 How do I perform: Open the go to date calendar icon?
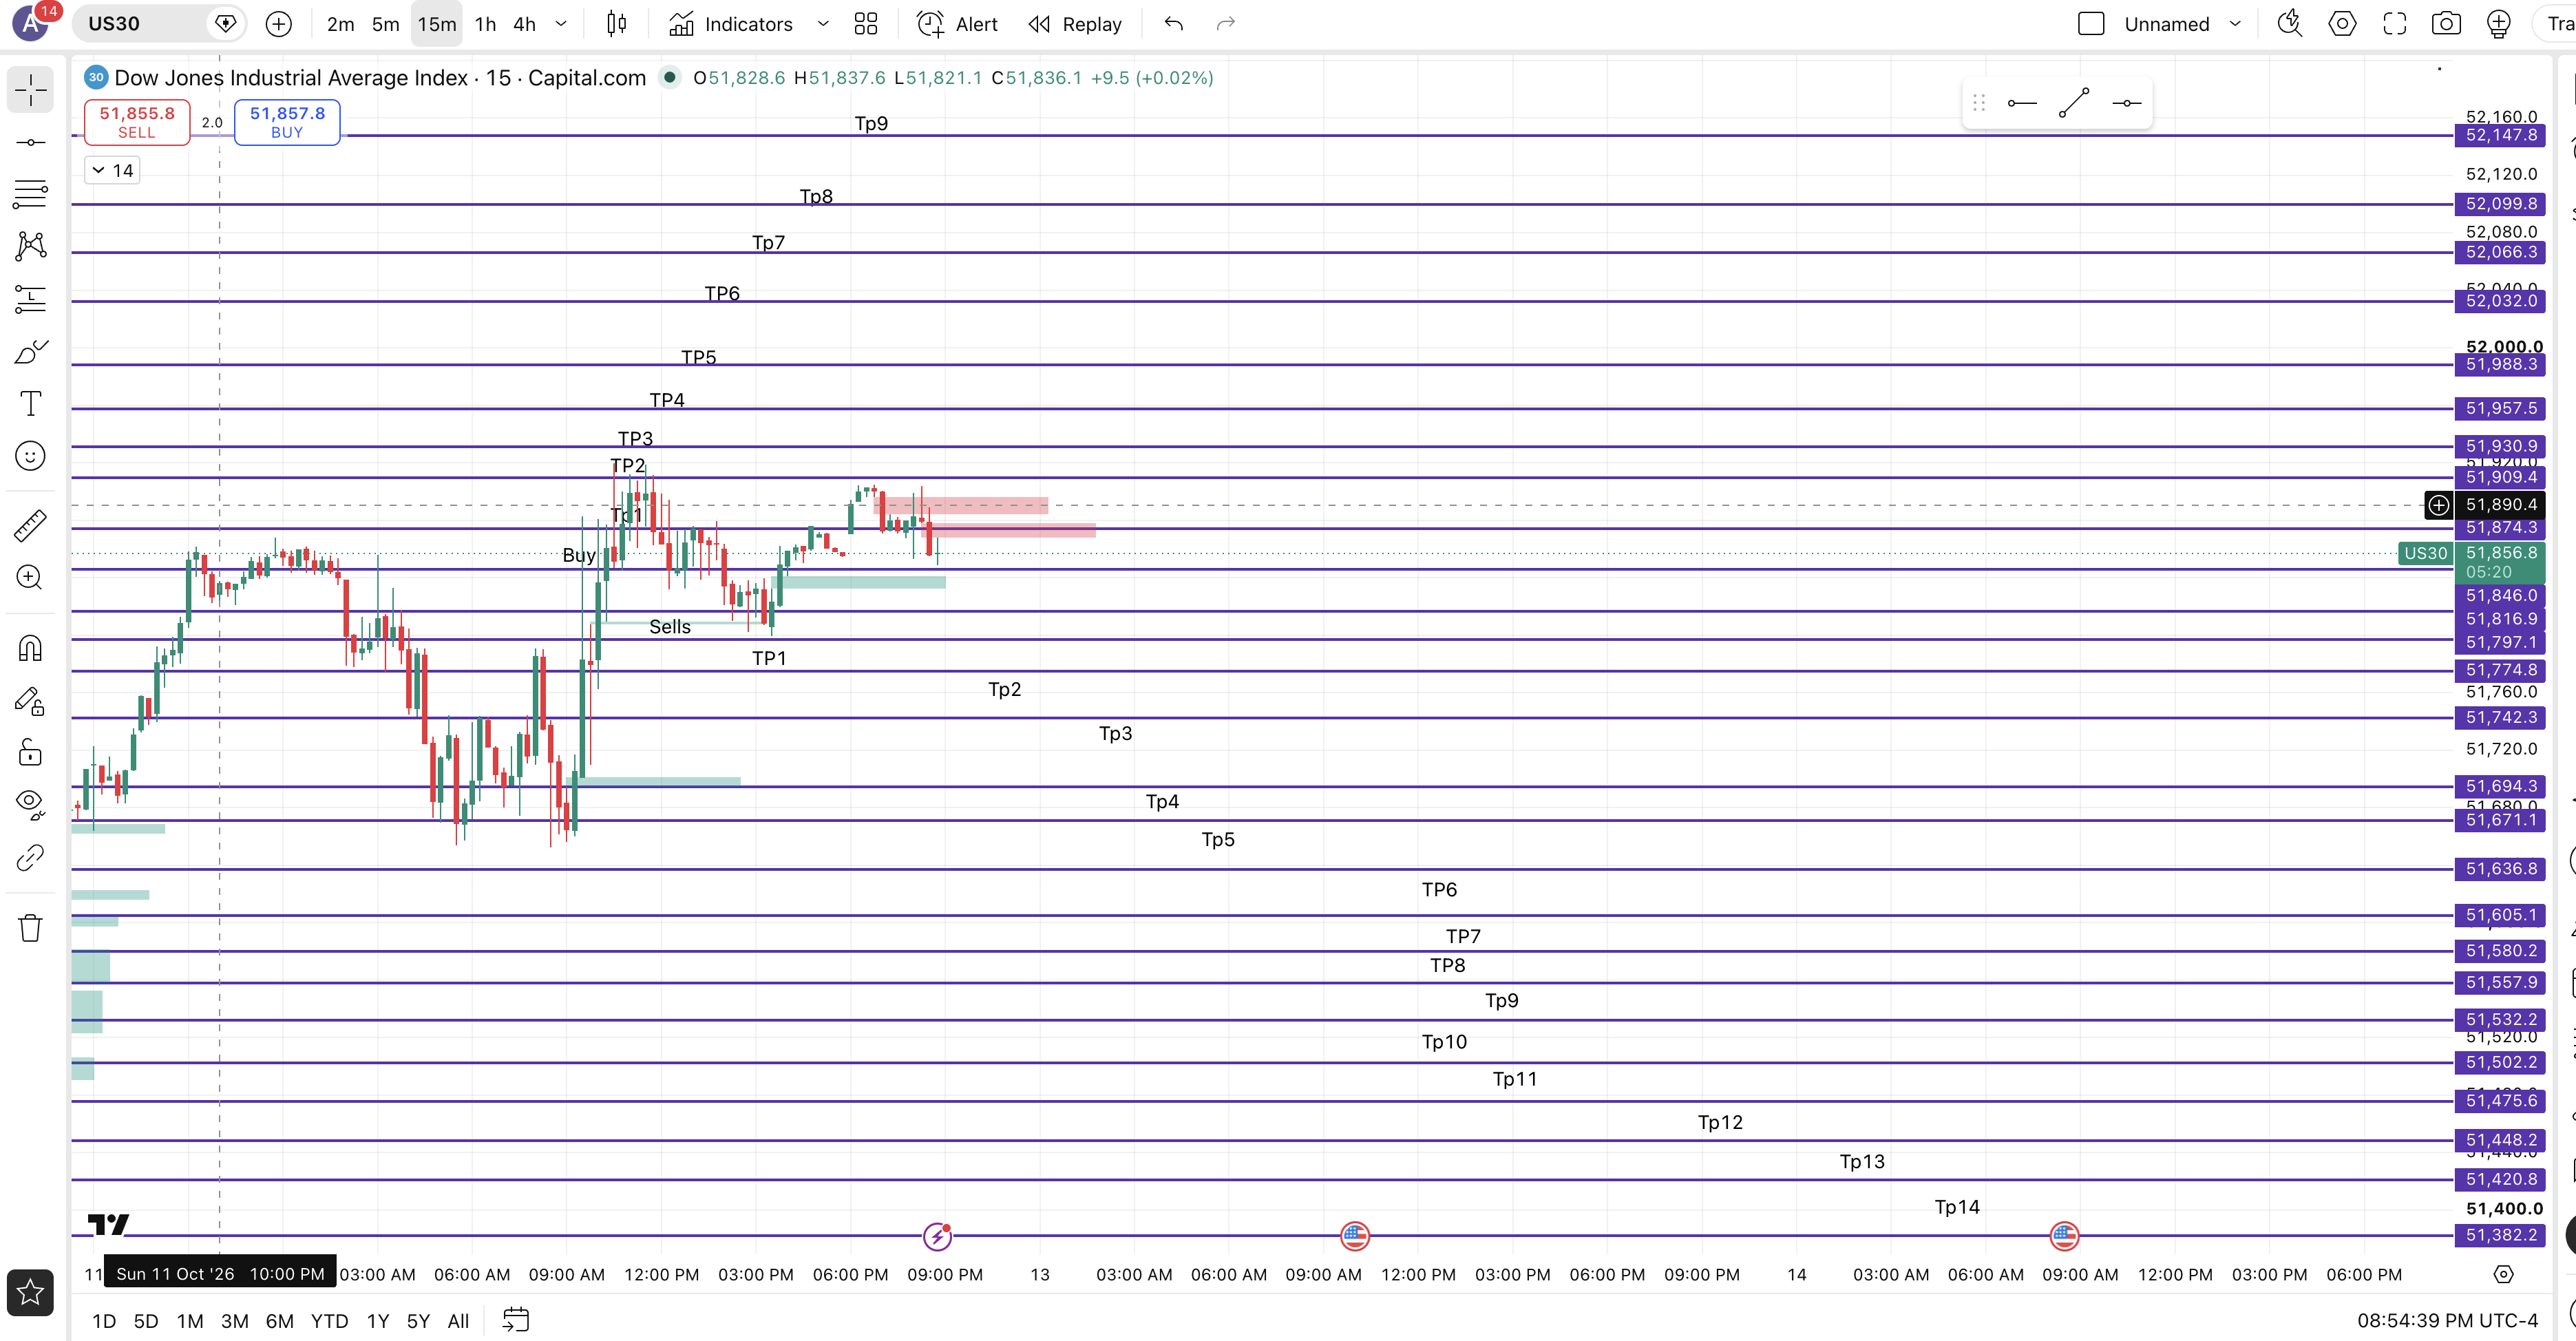click(515, 1320)
